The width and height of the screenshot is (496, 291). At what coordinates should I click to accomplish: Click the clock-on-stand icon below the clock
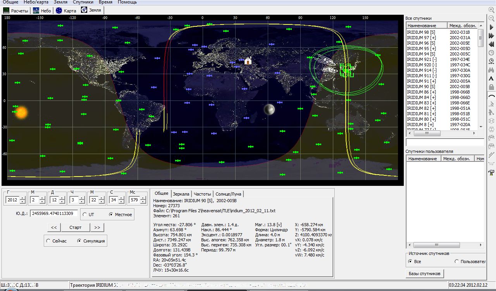point(491,61)
